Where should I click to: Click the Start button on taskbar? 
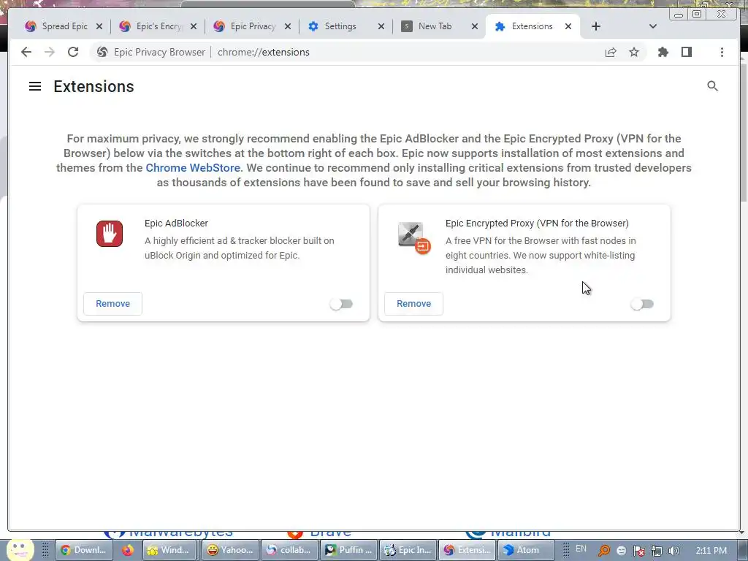pyautogui.click(x=20, y=550)
